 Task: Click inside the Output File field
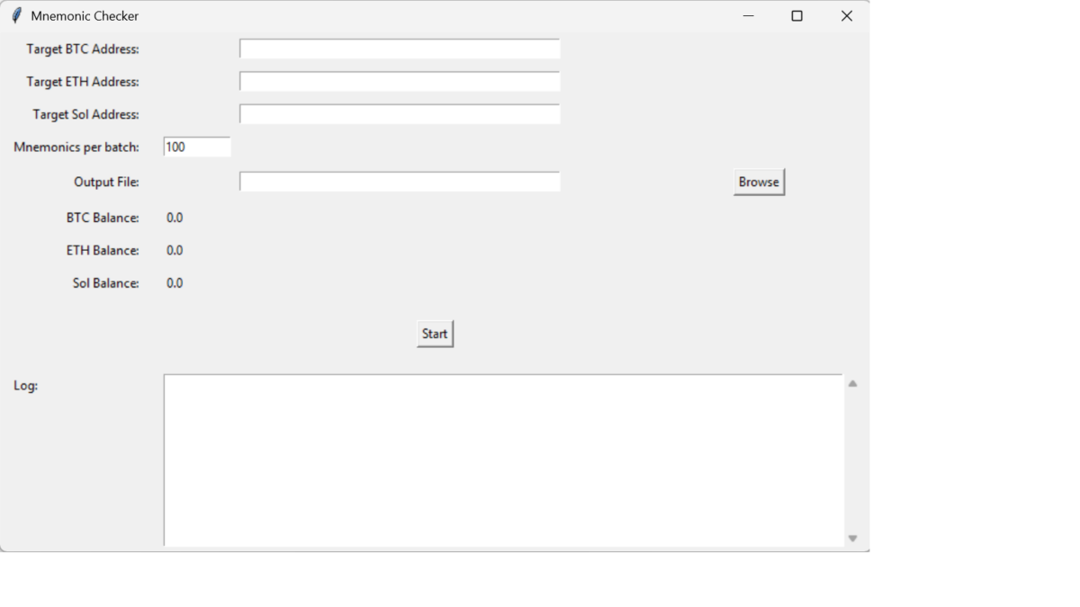point(400,182)
